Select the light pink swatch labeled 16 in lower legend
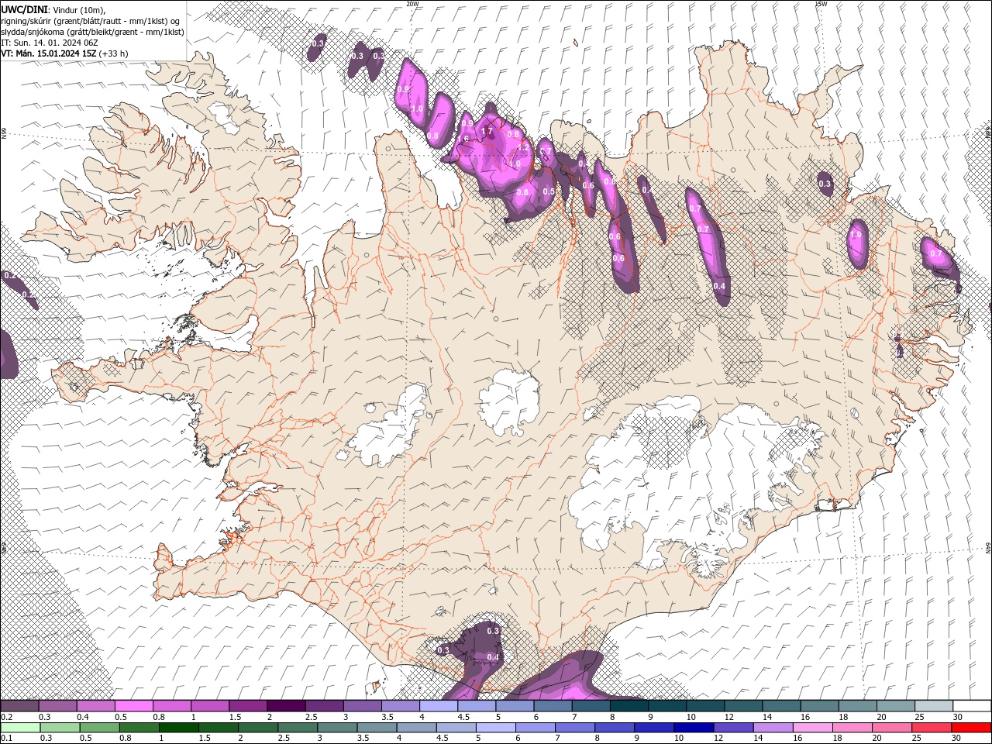Viewport: 992px width, 744px height. click(812, 728)
